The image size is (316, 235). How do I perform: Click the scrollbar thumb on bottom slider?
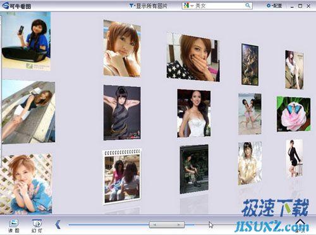[167, 224]
